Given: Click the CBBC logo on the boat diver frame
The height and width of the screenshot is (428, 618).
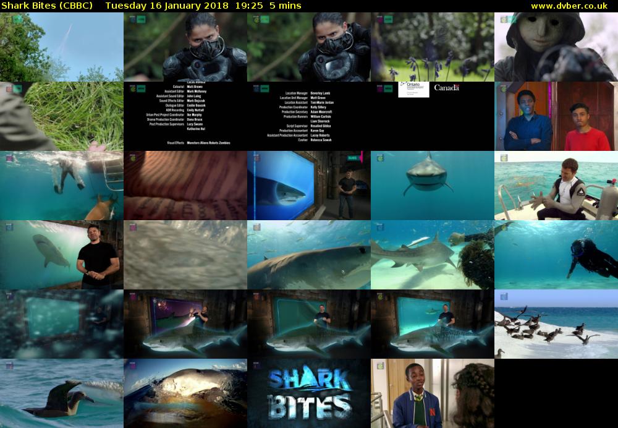Looking at the screenshot, I should click(504, 158).
